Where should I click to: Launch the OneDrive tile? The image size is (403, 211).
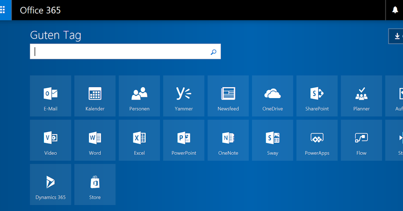[273, 96]
